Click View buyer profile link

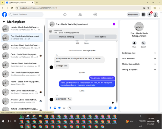pyautogui.click(x=89, y=51)
